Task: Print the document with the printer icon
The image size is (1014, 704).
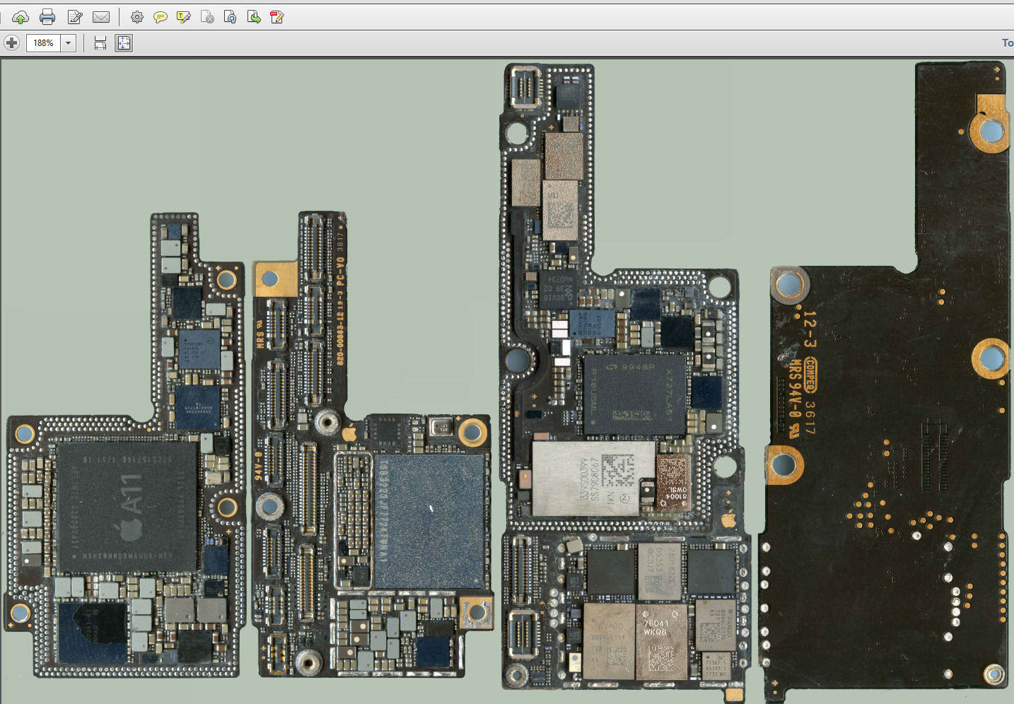Action: click(x=47, y=17)
